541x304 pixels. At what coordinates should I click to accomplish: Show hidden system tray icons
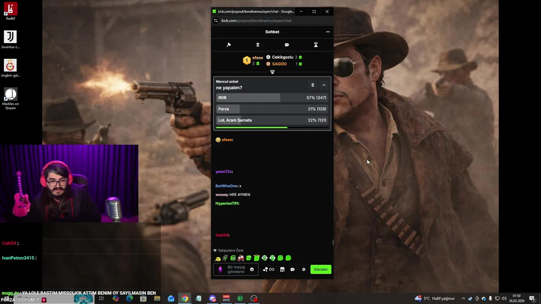[x=463, y=299]
